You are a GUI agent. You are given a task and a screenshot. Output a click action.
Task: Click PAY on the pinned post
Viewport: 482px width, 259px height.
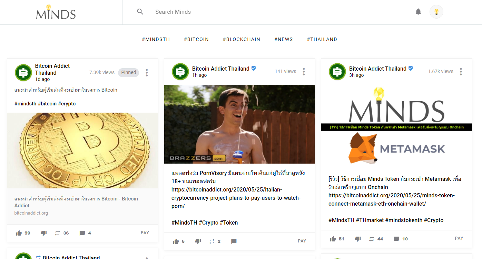145,233
